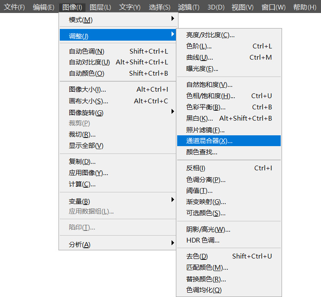The height and width of the screenshot is (297, 321).
Task: Open 色相/饱和度(H) dialog
Action: pyautogui.click(x=229, y=96)
